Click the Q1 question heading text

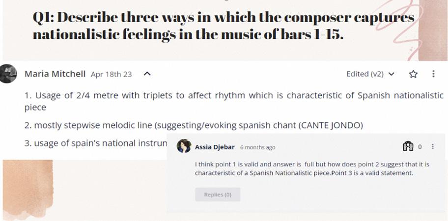click(223, 27)
